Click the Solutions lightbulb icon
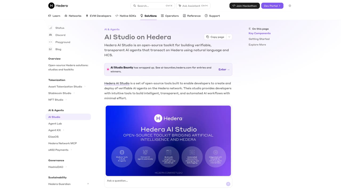Screen dimensions: 341x192 (142, 16)
